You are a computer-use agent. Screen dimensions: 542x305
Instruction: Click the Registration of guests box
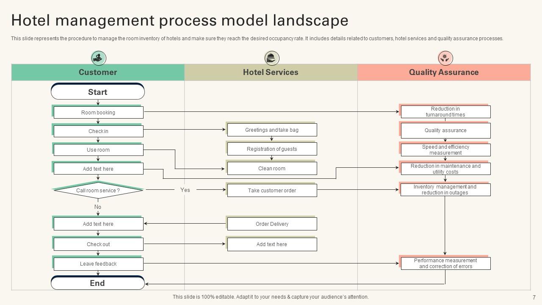click(272, 149)
